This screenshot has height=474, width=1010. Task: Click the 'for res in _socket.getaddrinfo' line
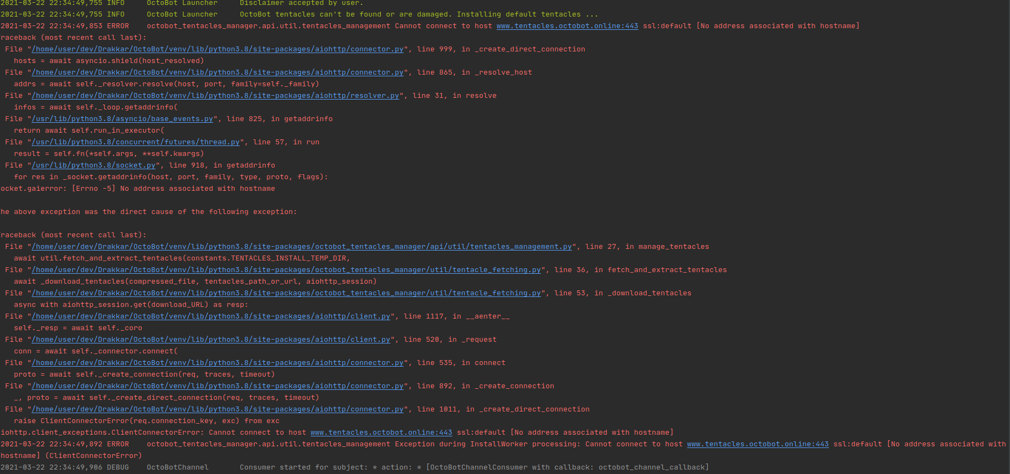(x=171, y=177)
